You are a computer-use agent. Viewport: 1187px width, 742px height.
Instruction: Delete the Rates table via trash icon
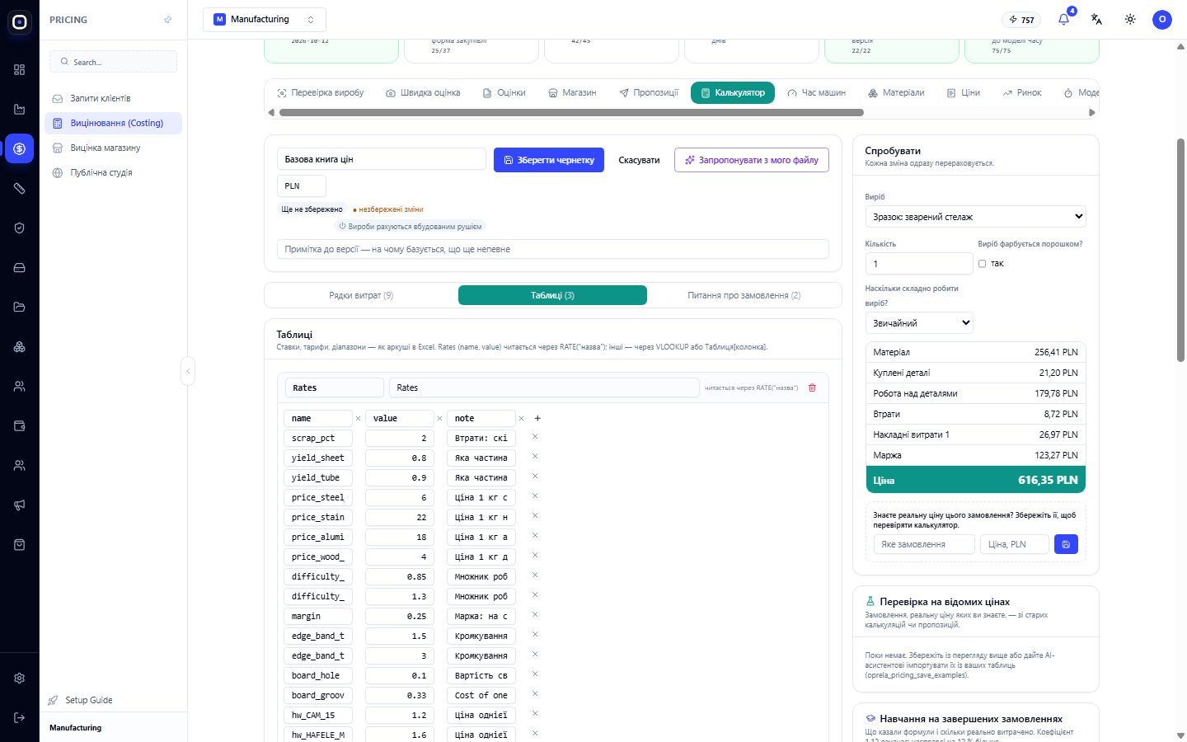(x=812, y=387)
